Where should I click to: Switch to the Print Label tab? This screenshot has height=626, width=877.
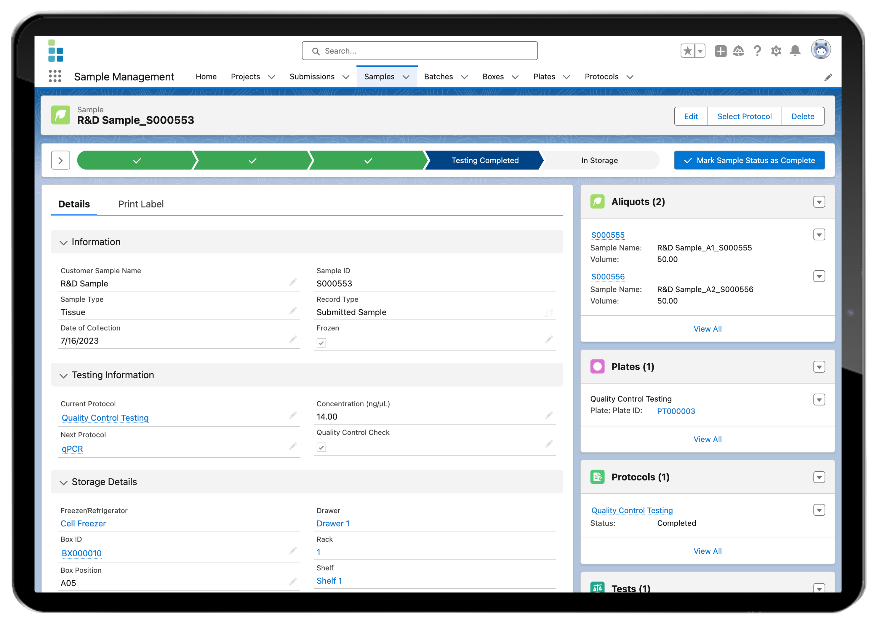141,204
